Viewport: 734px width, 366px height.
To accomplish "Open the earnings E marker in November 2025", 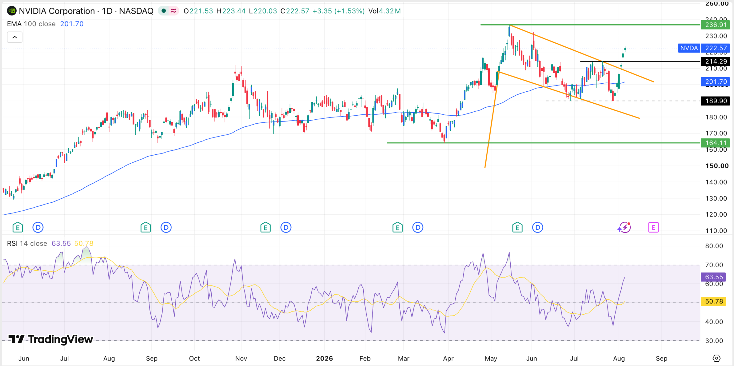I will 266,227.
